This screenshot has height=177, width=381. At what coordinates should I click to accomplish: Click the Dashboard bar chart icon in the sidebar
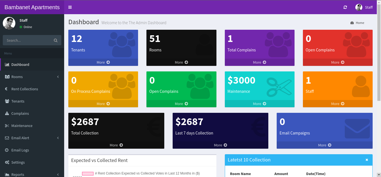(x=7, y=64)
